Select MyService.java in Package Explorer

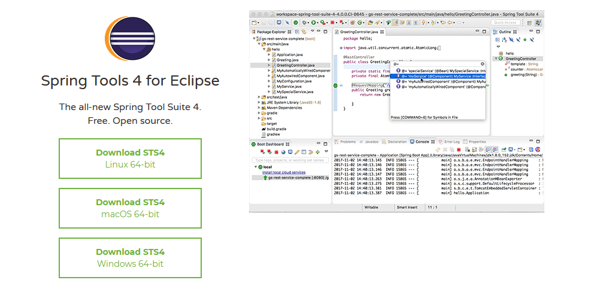tap(287, 86)
